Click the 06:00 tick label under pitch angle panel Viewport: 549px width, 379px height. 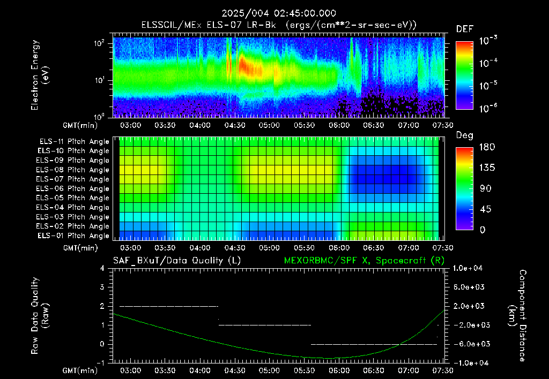pos(339,248)
